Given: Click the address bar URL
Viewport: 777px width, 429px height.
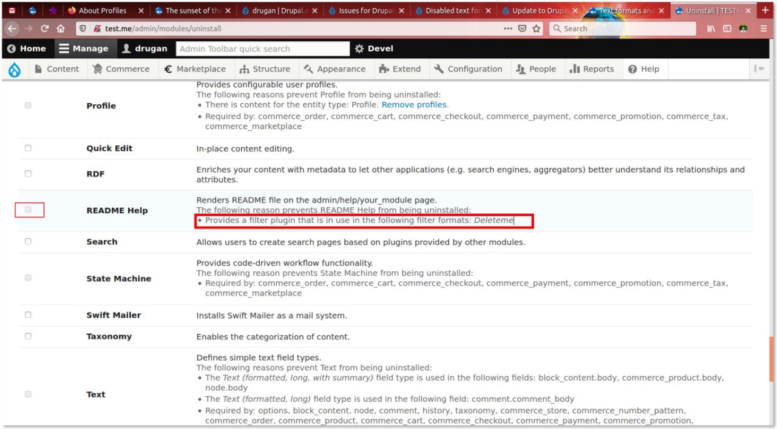Looking at the screenshot, I should 163,28.
